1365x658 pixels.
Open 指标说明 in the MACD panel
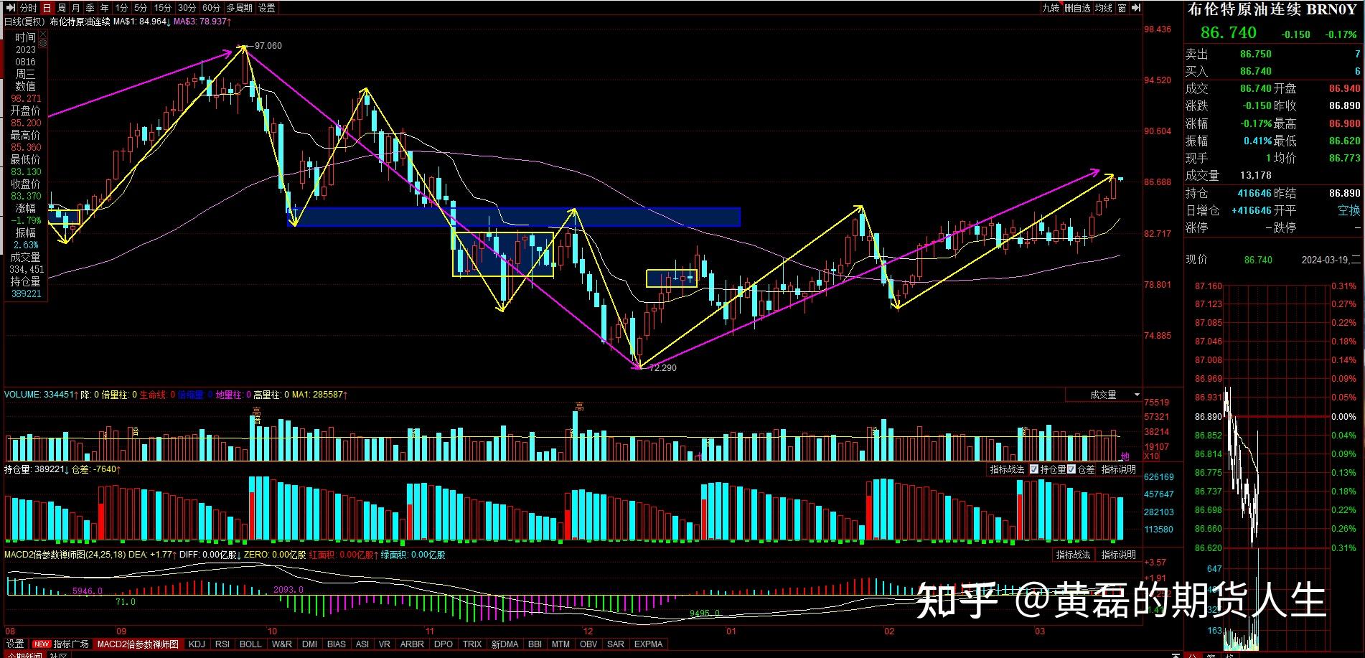coord(1119,555)
